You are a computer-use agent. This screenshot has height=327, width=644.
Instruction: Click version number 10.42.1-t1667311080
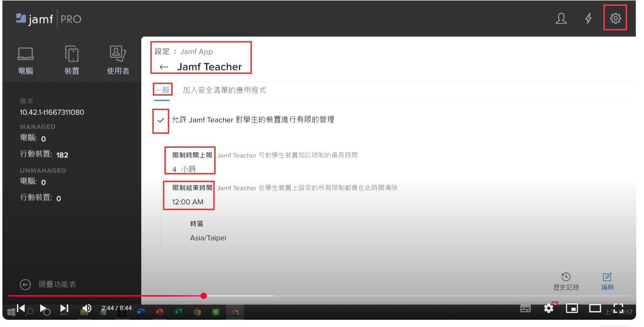(52, 113)
